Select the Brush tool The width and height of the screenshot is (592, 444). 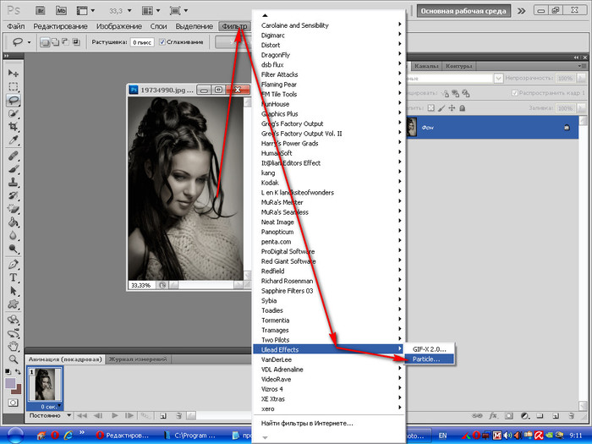14,169
